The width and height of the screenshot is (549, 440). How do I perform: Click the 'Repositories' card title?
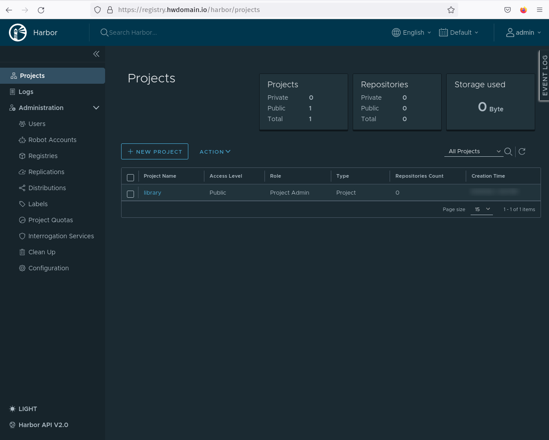[x=385, y=85]
